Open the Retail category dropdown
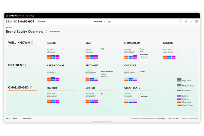 click(x=16, y=118)
